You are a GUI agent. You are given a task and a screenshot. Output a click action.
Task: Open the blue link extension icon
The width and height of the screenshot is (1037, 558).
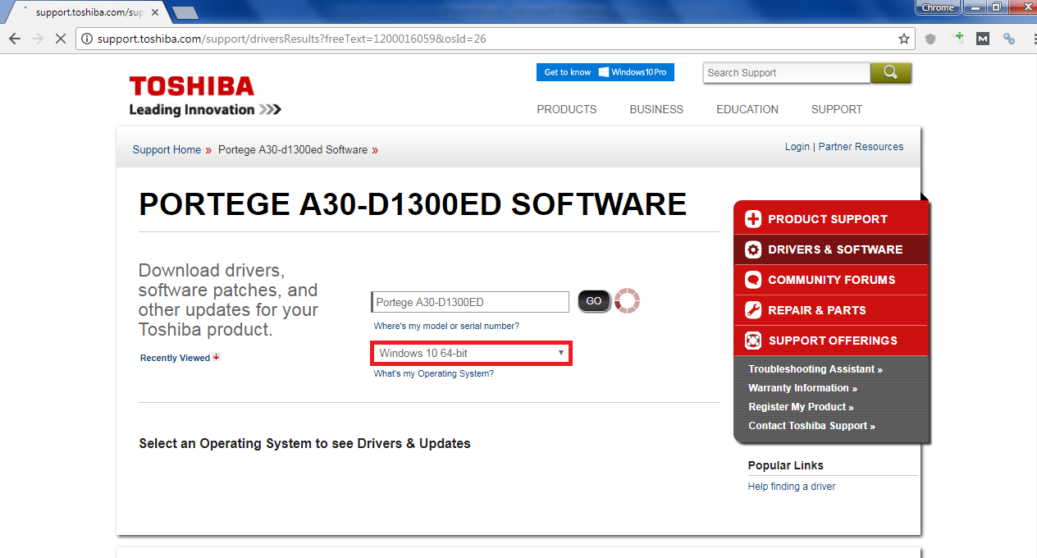coord(1009,39)
